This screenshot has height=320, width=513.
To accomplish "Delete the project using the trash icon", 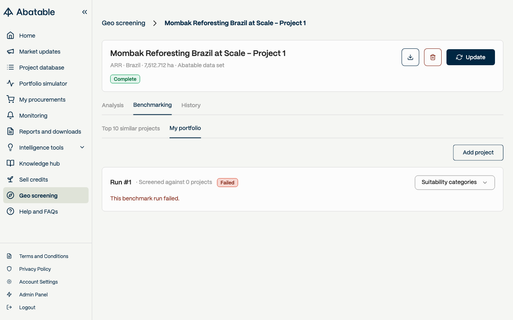I will coord(433,57).
